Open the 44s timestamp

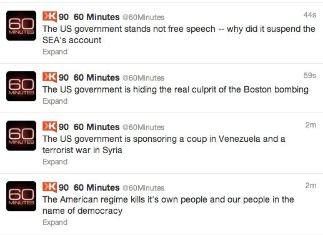[x=310, y=15]
